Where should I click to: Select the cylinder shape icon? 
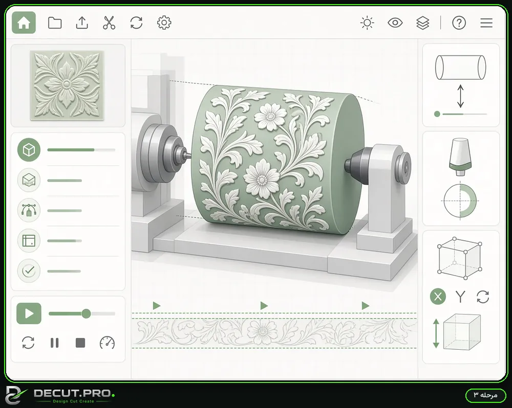(x=460, y=67)
